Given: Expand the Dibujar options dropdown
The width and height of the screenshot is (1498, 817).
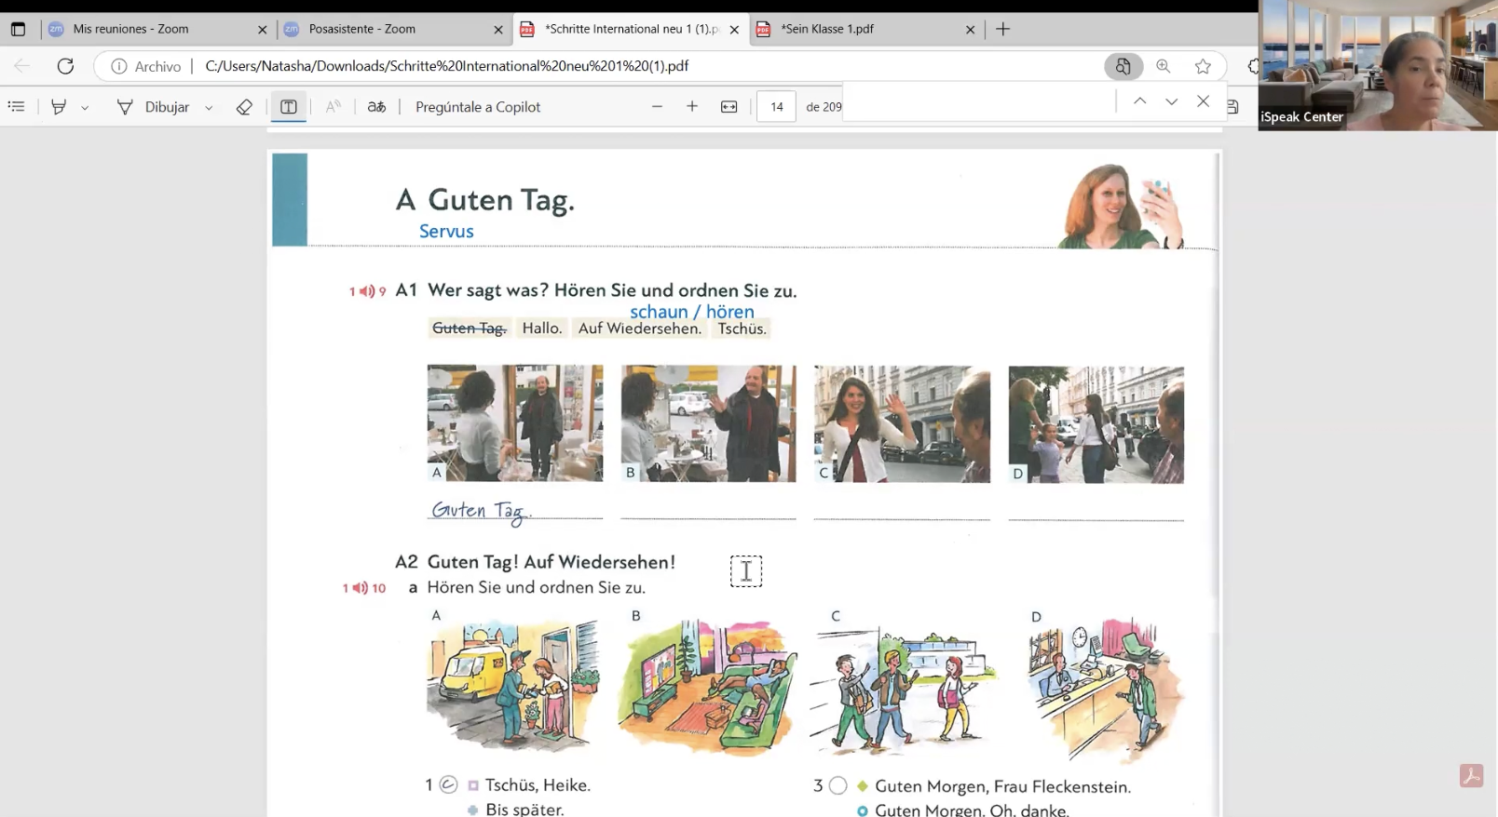Looking at the screenshot, I should tap(209, 108).
